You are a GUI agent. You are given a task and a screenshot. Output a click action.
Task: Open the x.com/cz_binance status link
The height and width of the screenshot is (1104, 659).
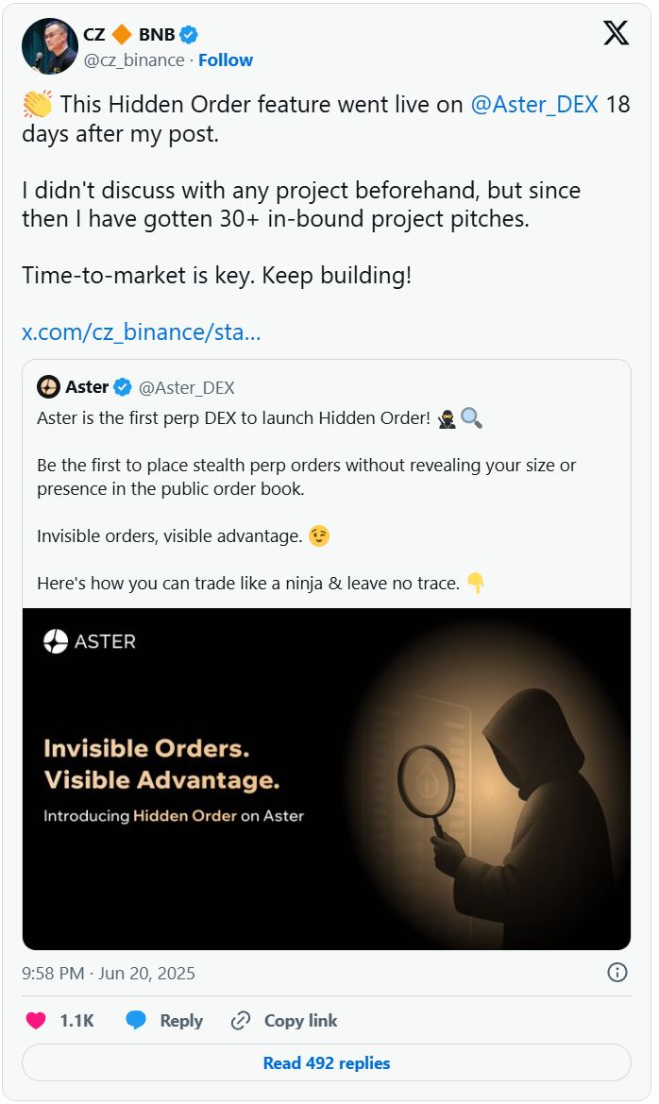click(x=142, y=332)
